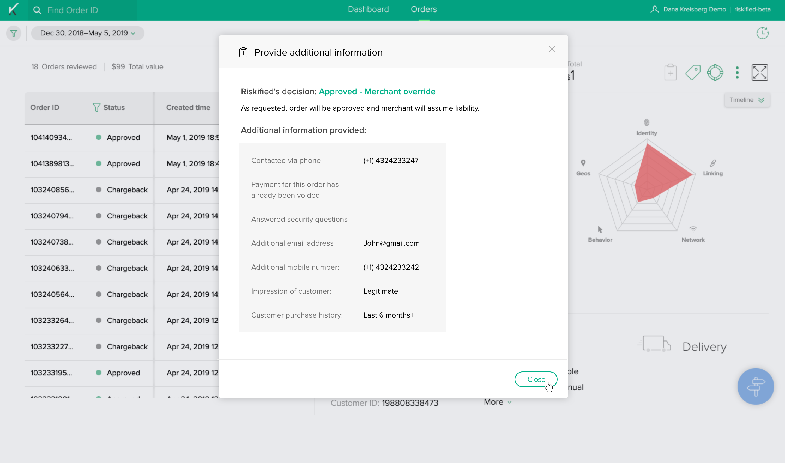Viewport: 785px width, 463px height.
Task: Click the tag icon
Action: [693, 72]
